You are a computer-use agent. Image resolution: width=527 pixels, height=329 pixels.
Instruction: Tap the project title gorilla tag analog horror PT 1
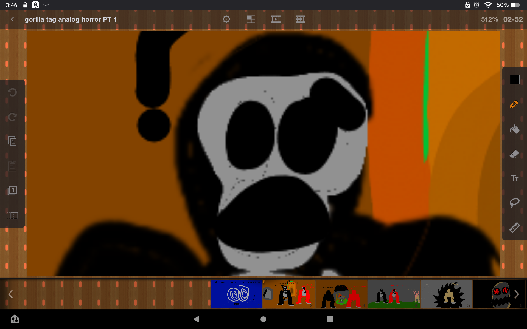pyautogui.click(x=71, y=19)
